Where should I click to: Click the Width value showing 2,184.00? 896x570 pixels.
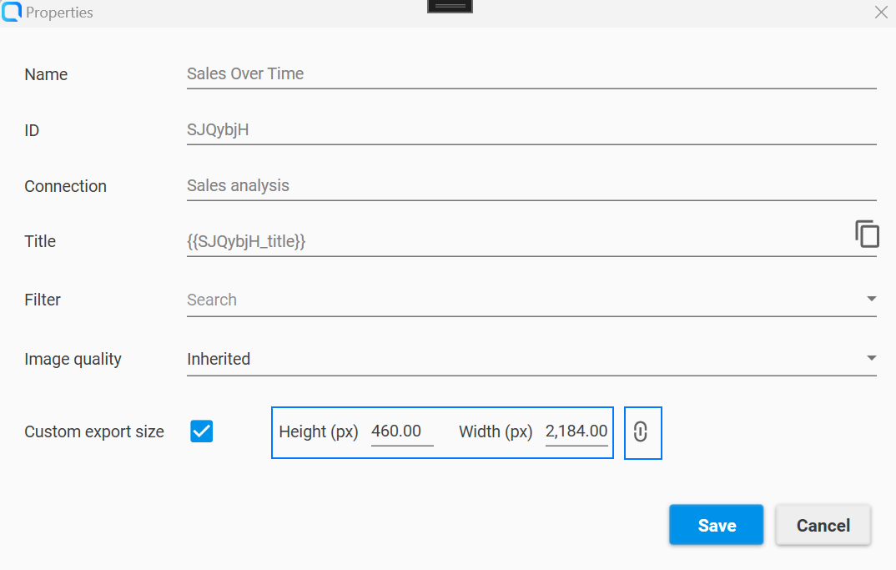[576, 431]
